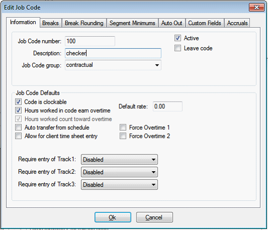Click the Ok button
Image resolution: width=268 pixels, height=230 pixels.
[113, 217]
